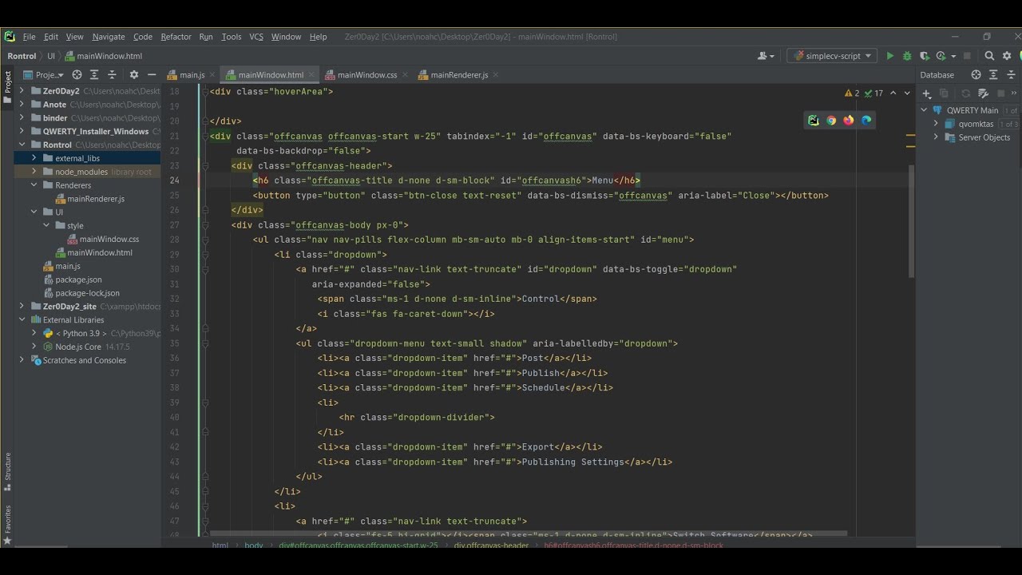
Task: Open the run history dropdown beside profiler
Action: point(953,56)
